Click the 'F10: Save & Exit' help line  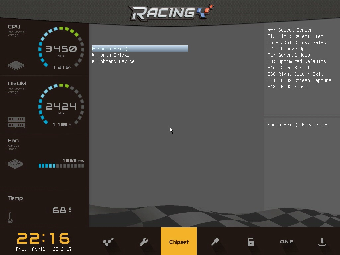click(289, 68)
